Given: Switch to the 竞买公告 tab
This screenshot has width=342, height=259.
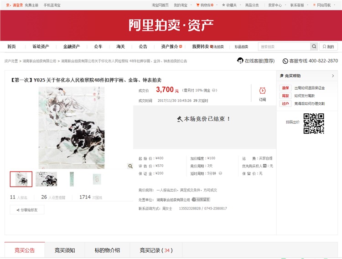Looking at the screenshot, I should 25,250.
